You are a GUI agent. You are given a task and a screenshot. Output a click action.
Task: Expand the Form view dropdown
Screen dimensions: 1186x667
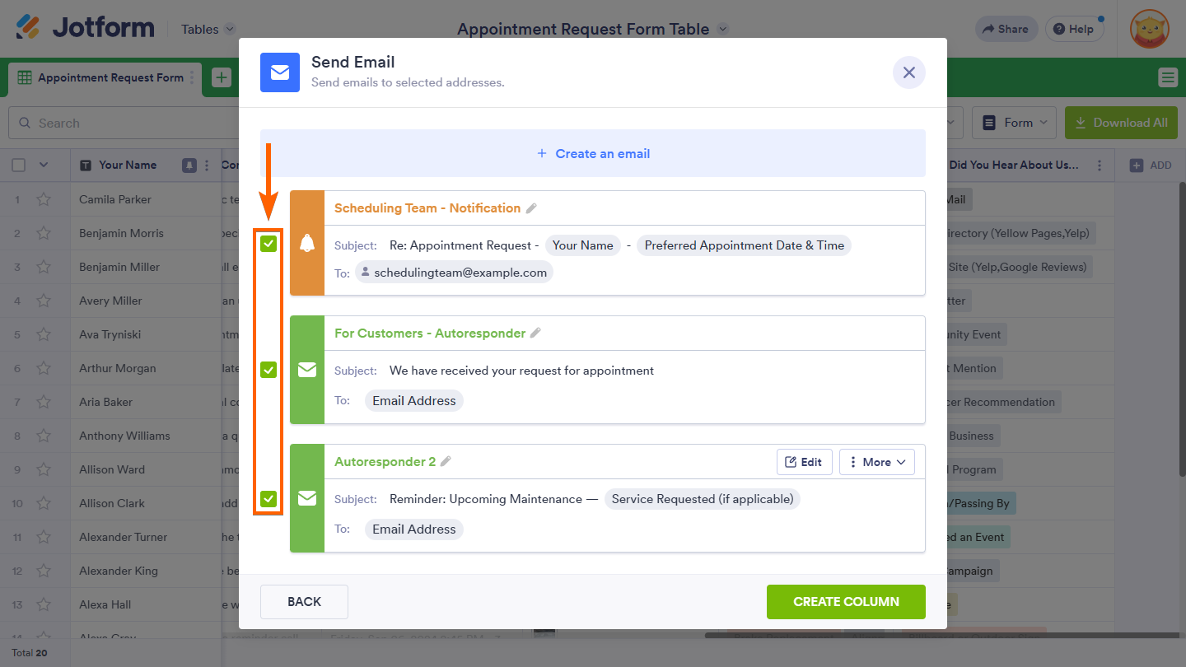click(x=1014, y=123)
